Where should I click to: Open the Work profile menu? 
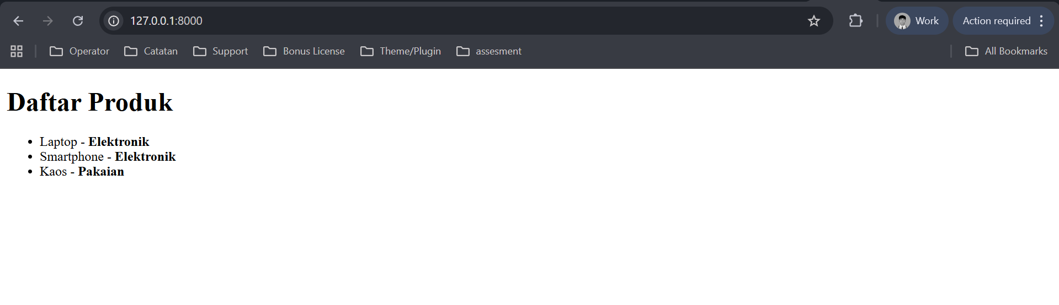click(917, 21)
